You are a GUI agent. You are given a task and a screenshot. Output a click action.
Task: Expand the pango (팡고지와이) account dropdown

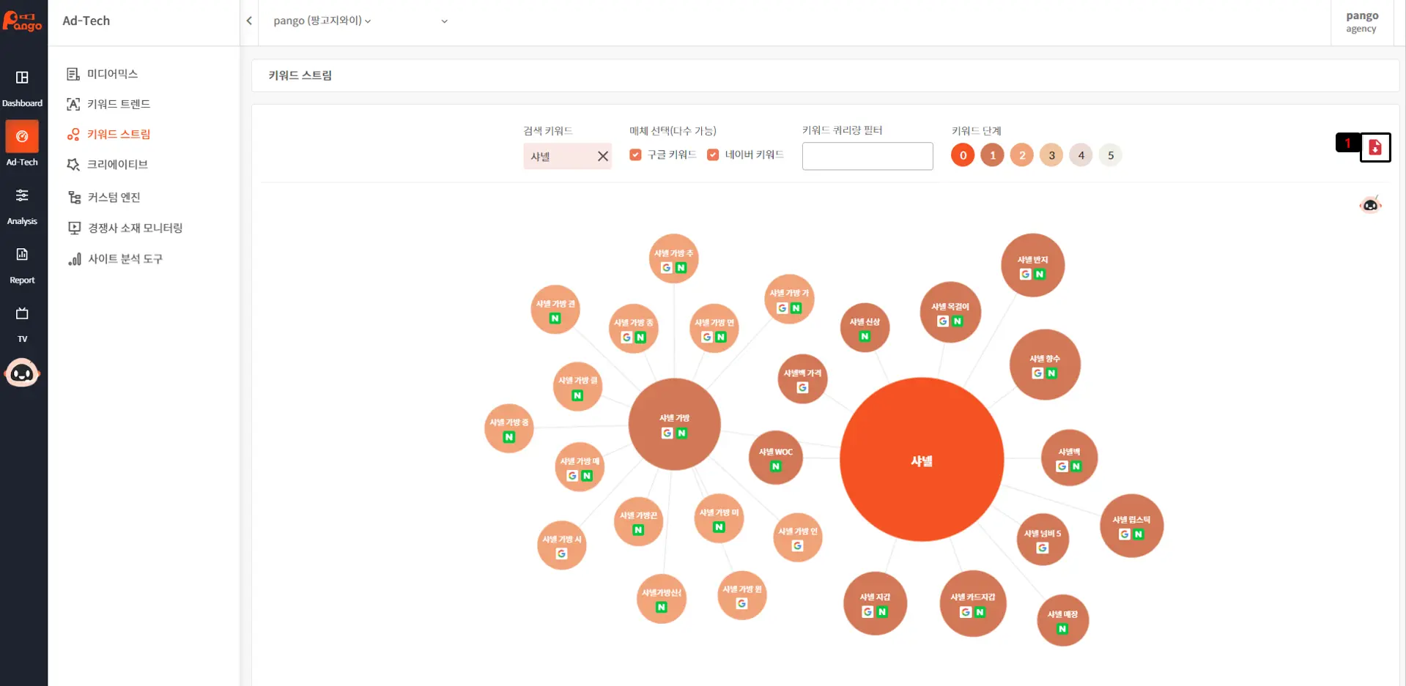[x=322, y=21]
